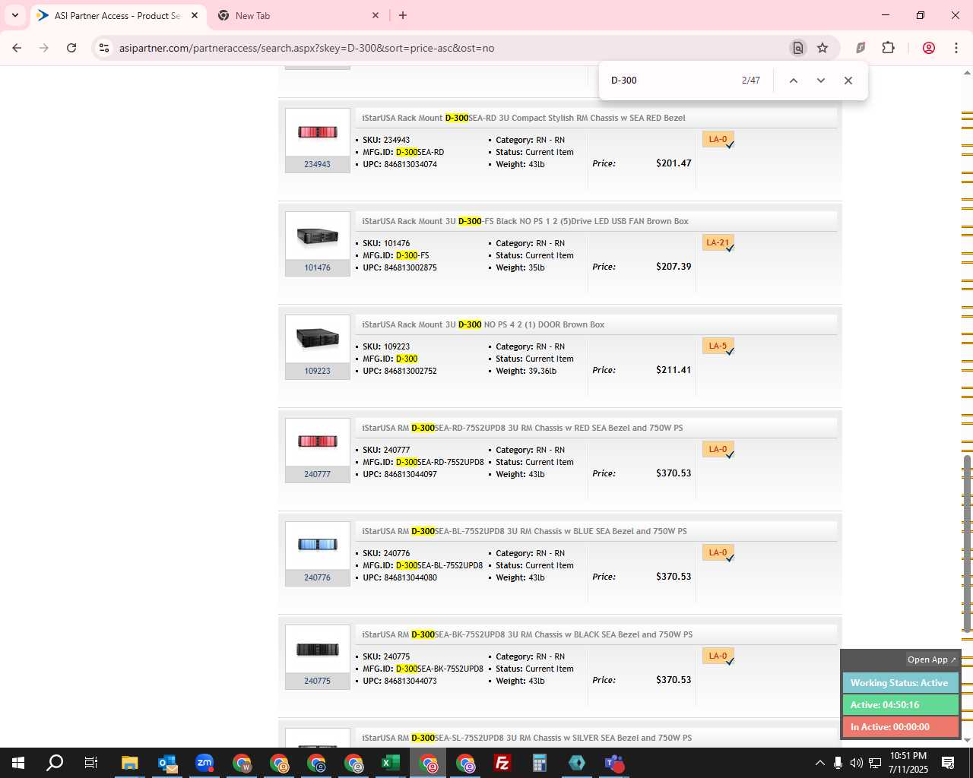Click the LA-5 stock badge
Screen dimensions: 973x778
(x=718, y=346)
